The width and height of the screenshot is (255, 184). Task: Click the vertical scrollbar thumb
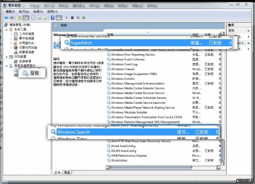pyautogui.click(x=223, y=150)
